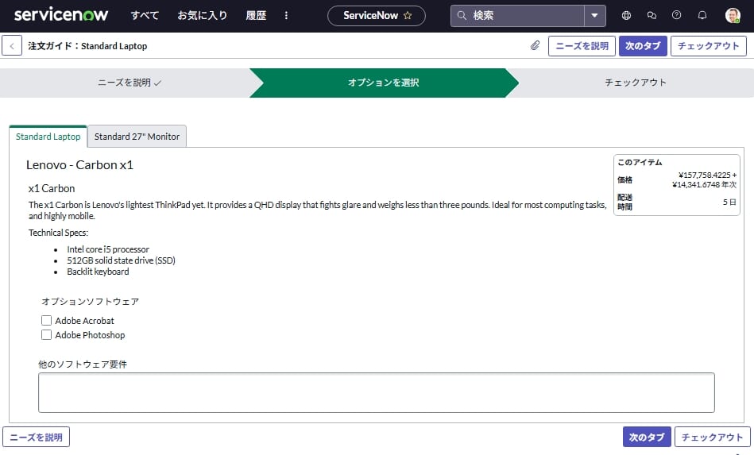
Task: Click into 他のソフトウェア要件 text area
Action: [x=377, y=392]
